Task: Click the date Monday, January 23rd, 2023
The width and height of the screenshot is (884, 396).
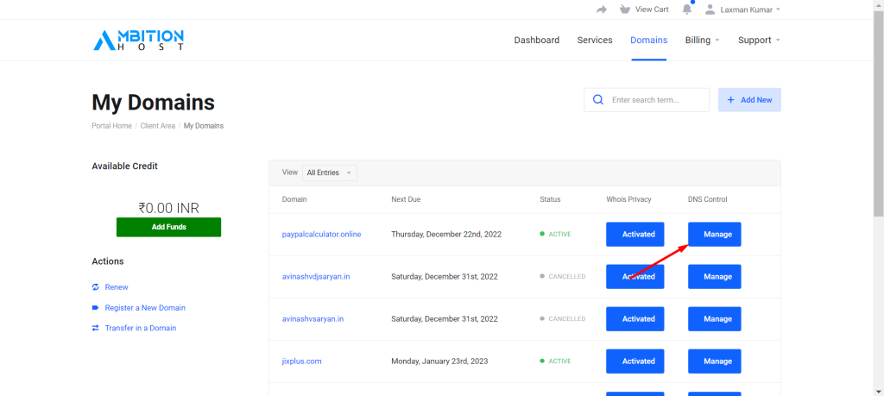Action: pyautogui.click(x=439, y=361)
